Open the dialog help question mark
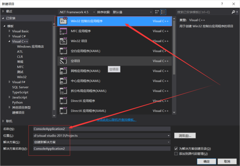Screen dimensions: 240x166 pos(222,4)
